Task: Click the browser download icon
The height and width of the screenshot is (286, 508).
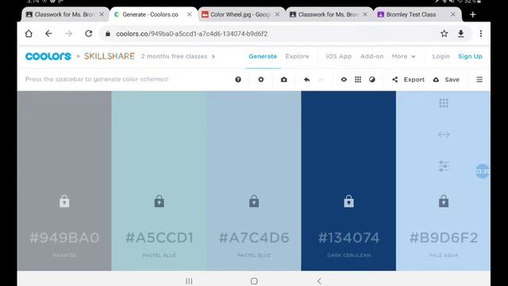Action: click(x=460, y=33)
